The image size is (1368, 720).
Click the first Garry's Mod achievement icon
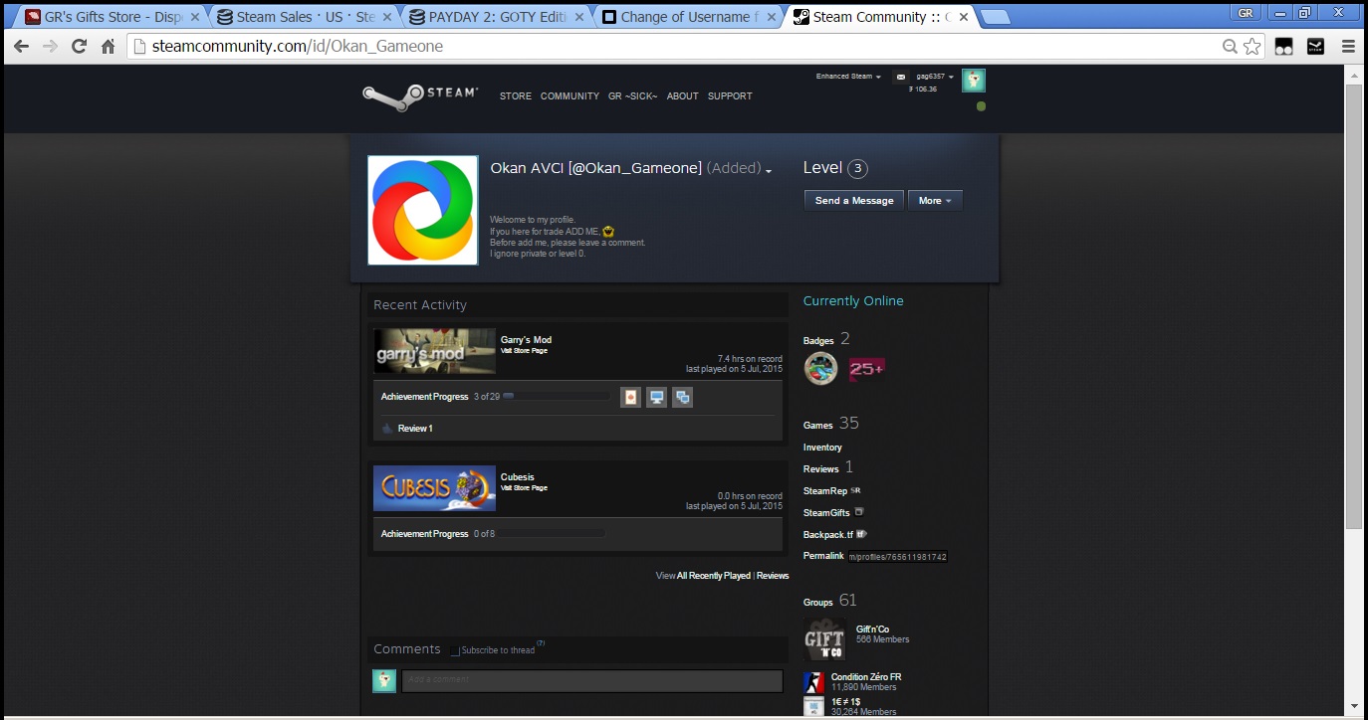[630, 397]
